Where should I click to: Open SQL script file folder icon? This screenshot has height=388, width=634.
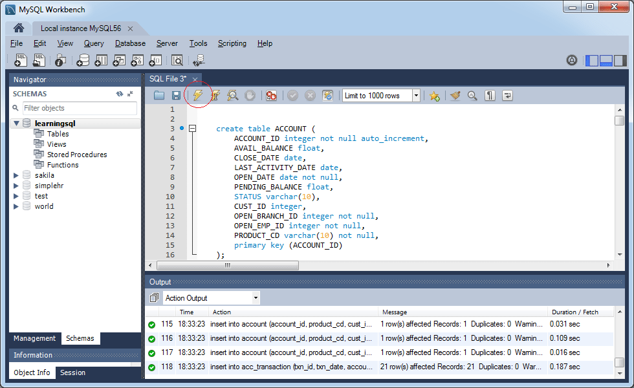(159, 96)
